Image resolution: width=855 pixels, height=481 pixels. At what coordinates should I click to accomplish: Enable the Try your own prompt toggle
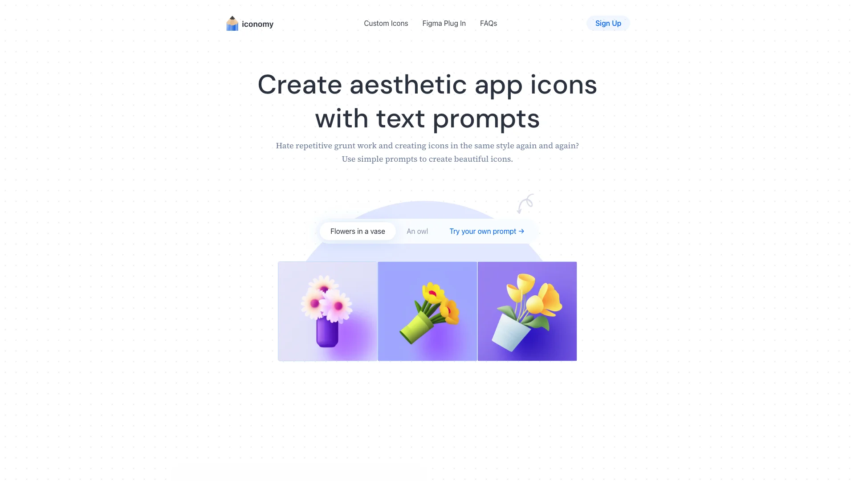487,230
